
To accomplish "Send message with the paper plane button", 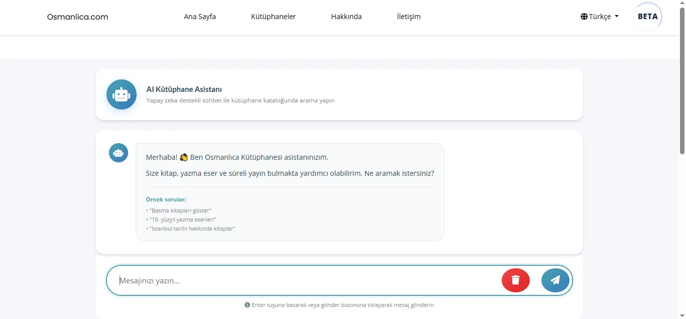I will pos(555,280).
